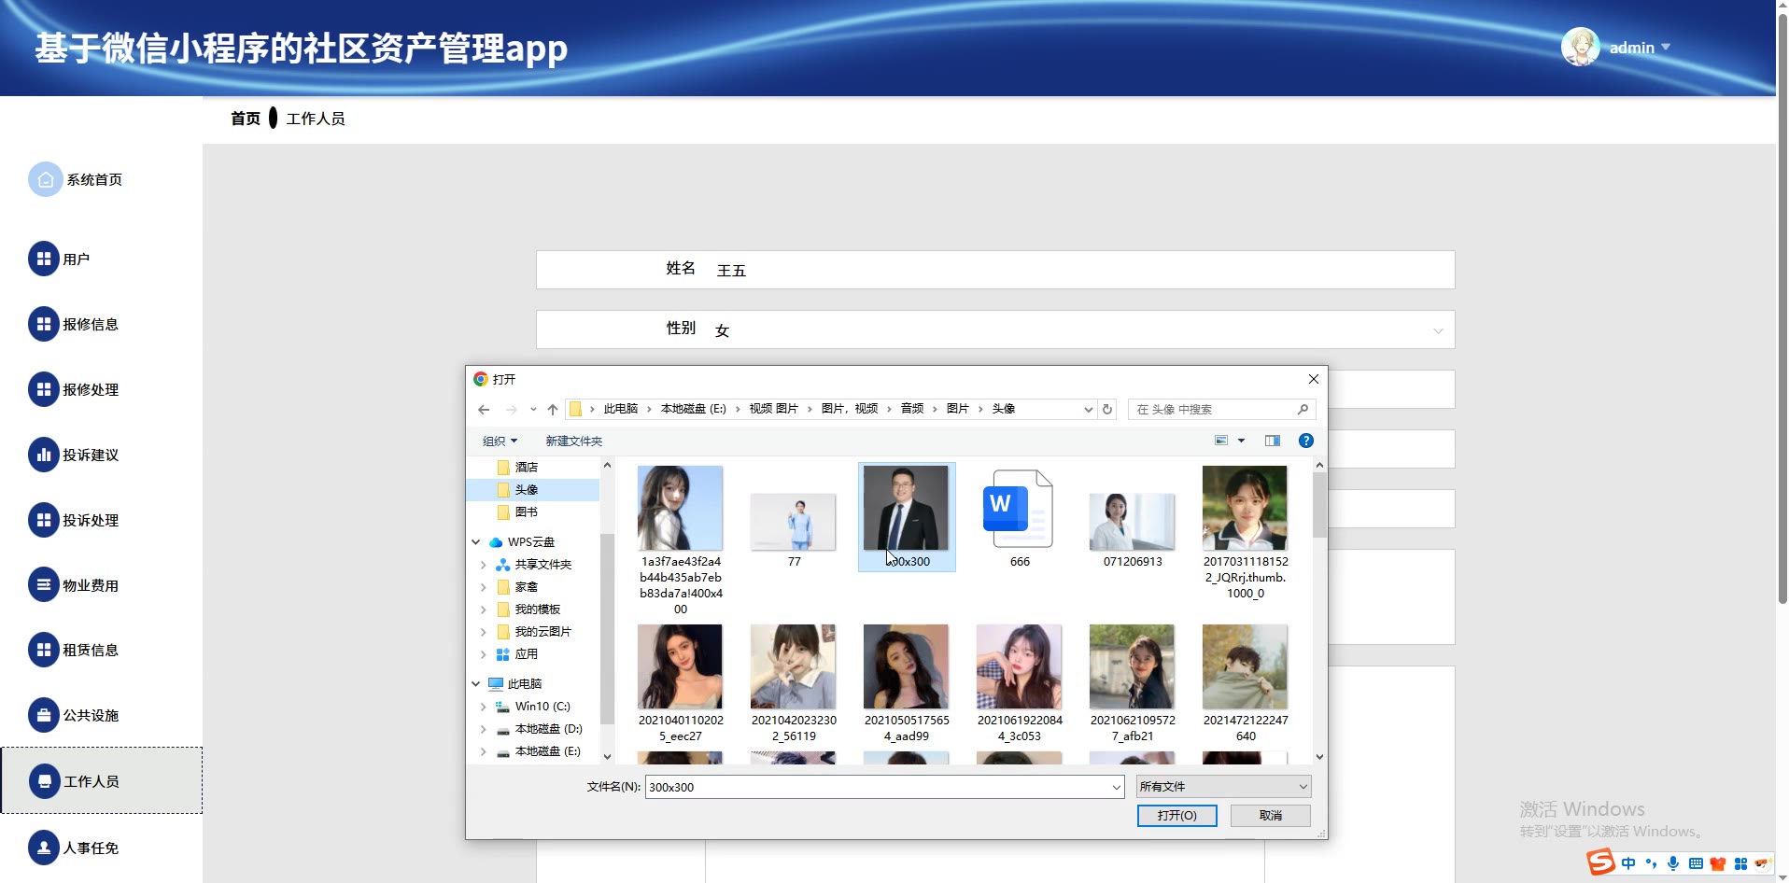Select the 071206913 image thumbnail
1789x883 pixels.
(1132, 519)
